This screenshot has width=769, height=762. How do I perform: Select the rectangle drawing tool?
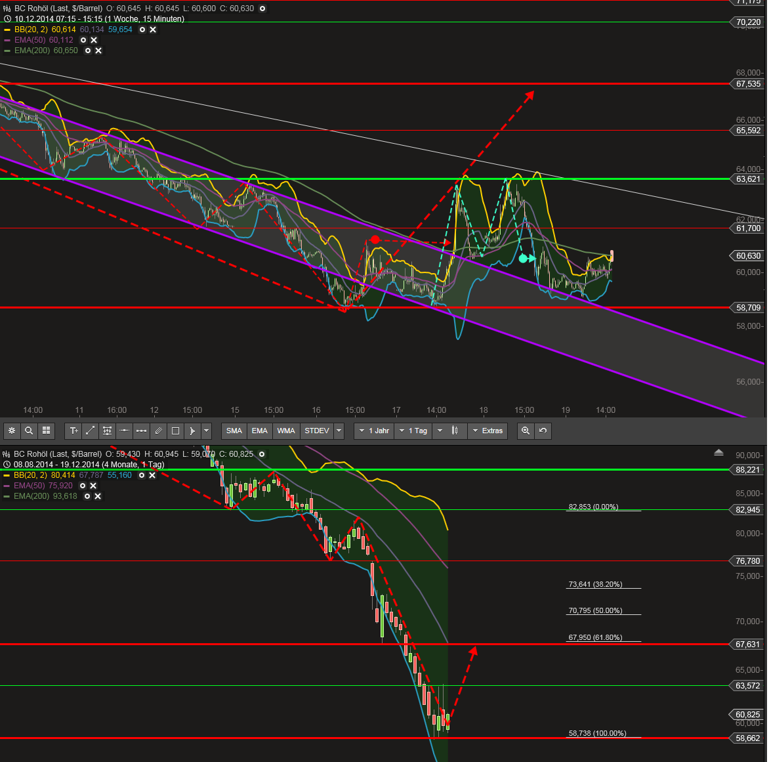click(x=175, y=431)
